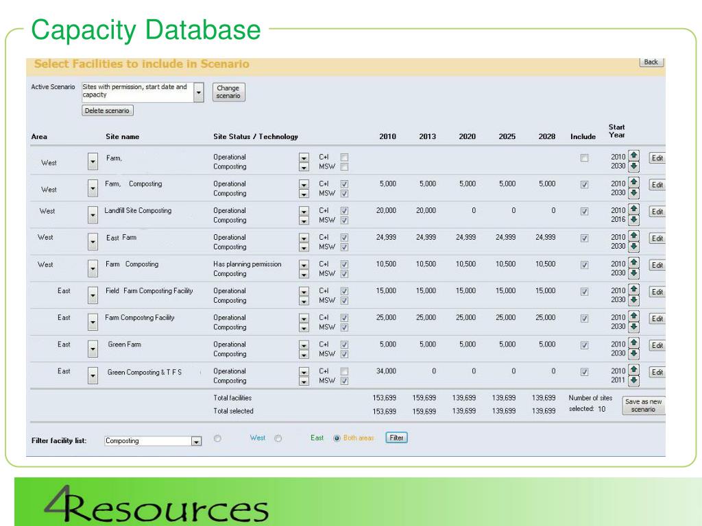Expand the Filter facility list Composting dropdown
Viewport: 702px width, 526px height.
pyautogui.click(x=196, y=442)
